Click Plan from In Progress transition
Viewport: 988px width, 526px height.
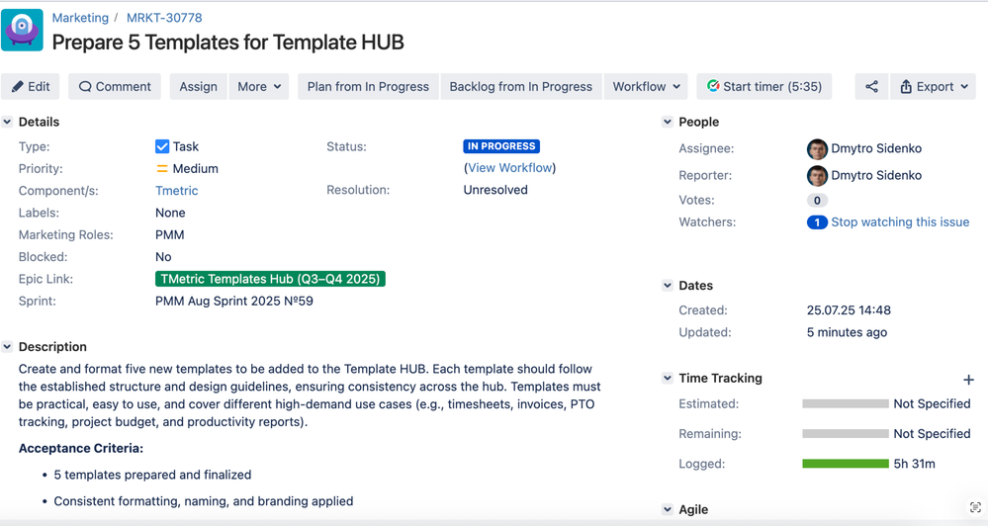pyautogui.click(x=368, y=86)
